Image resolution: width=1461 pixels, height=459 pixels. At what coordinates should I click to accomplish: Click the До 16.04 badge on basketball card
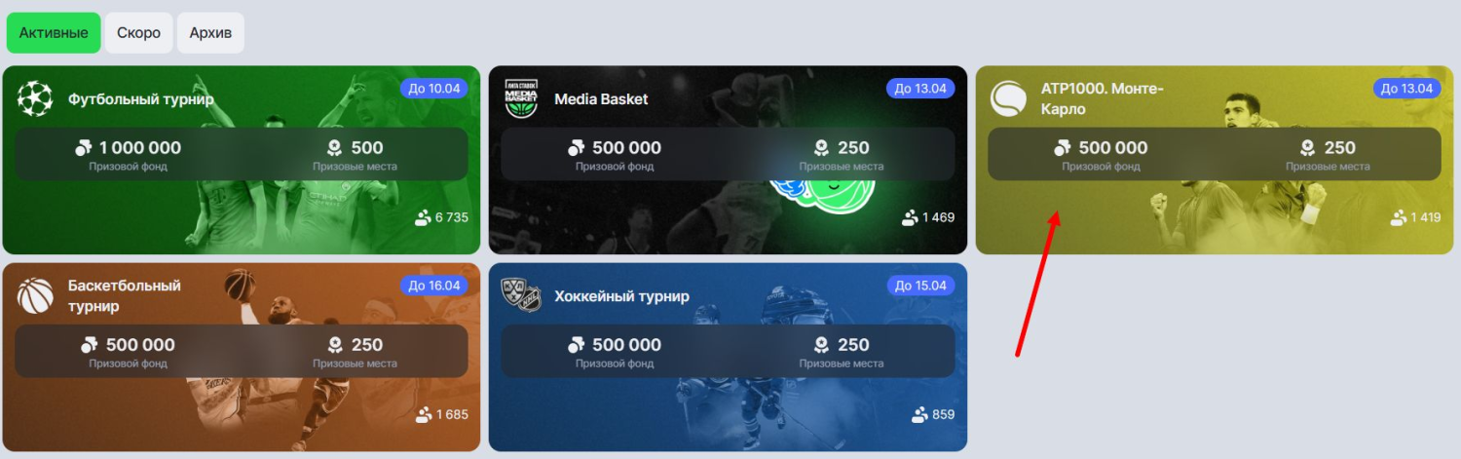coord(433,286)
